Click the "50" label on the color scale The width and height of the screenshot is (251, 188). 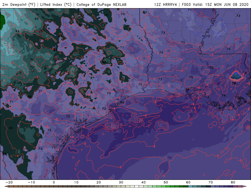coord(166,182)
